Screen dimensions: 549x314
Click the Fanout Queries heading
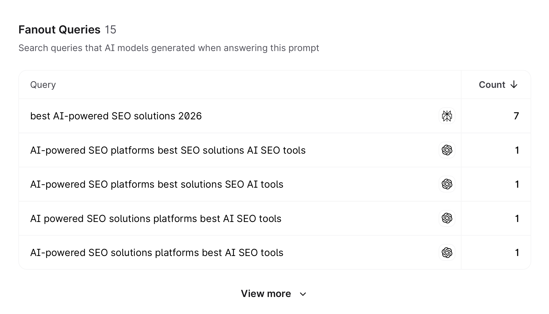tap(59, 30)
